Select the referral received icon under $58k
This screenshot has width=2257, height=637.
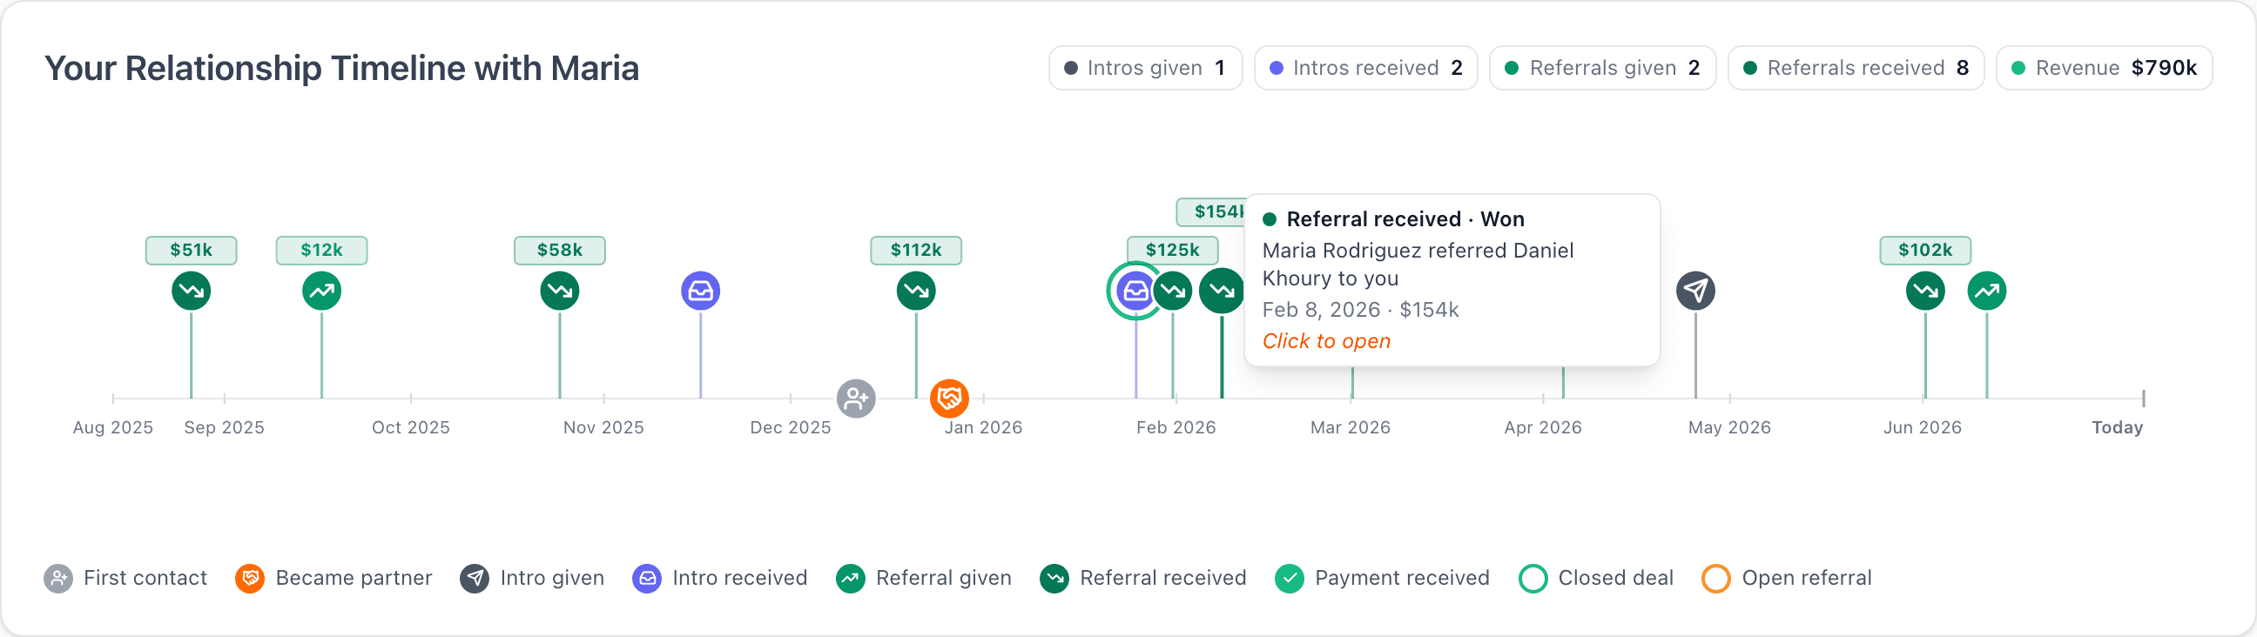coord(560,291)
